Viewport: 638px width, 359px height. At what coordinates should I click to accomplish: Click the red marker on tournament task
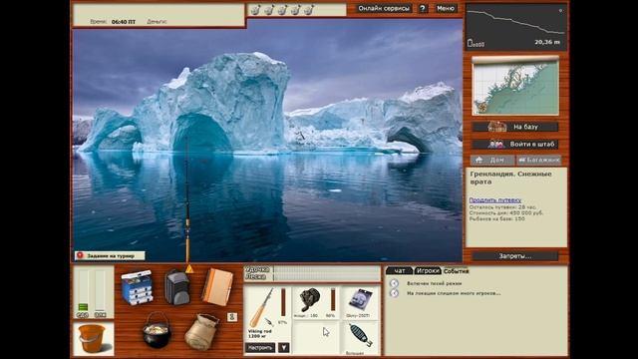[x=80, y=255]
